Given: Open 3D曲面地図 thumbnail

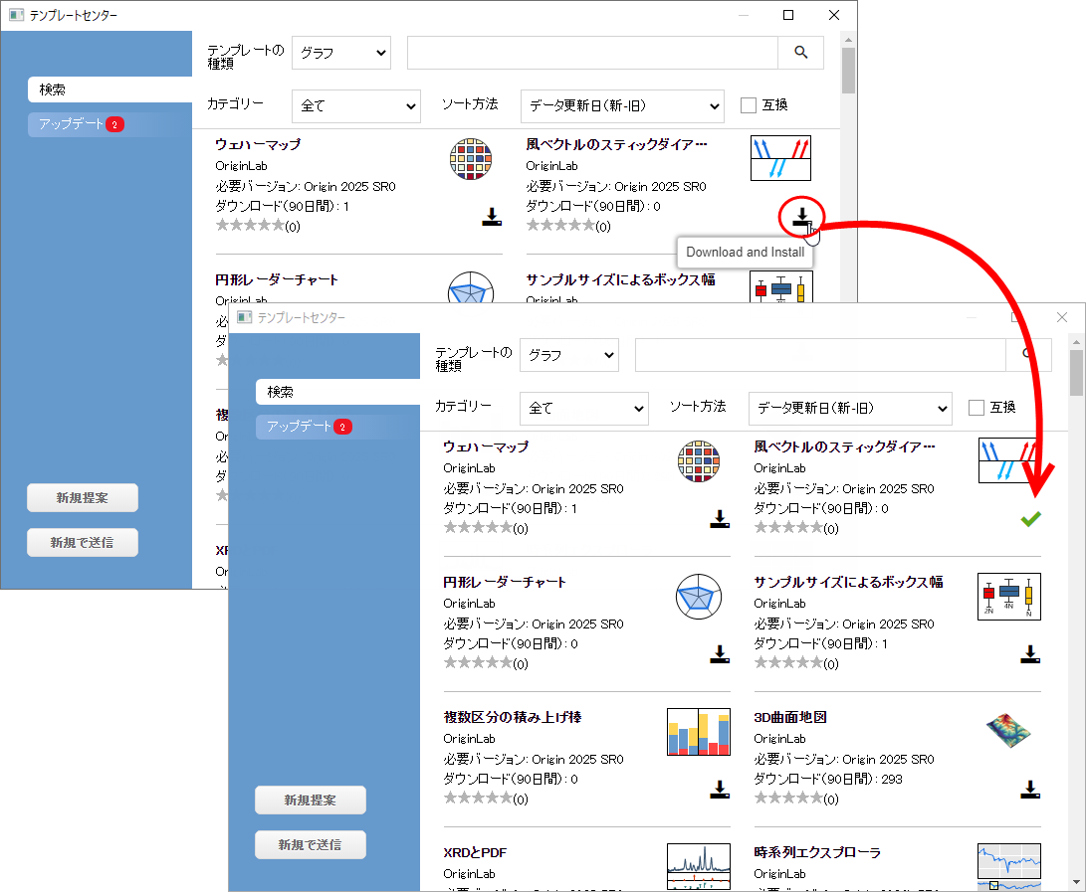Looking at the screenshot, I should (1009, 732).
